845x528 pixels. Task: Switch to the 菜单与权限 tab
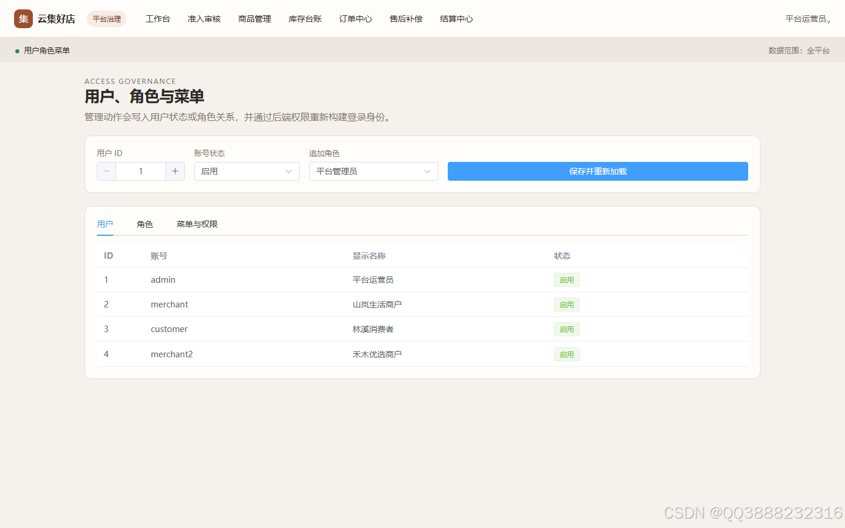pos(197,224)
